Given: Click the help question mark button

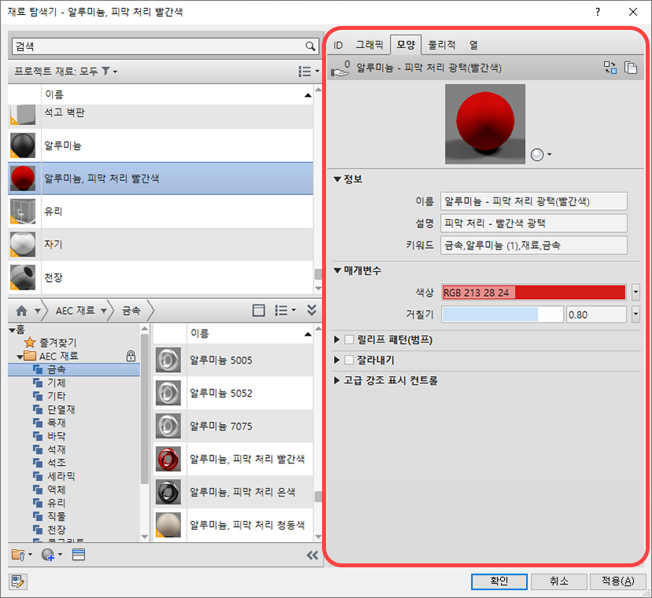Looking at the screenshot, I should 598,12.
